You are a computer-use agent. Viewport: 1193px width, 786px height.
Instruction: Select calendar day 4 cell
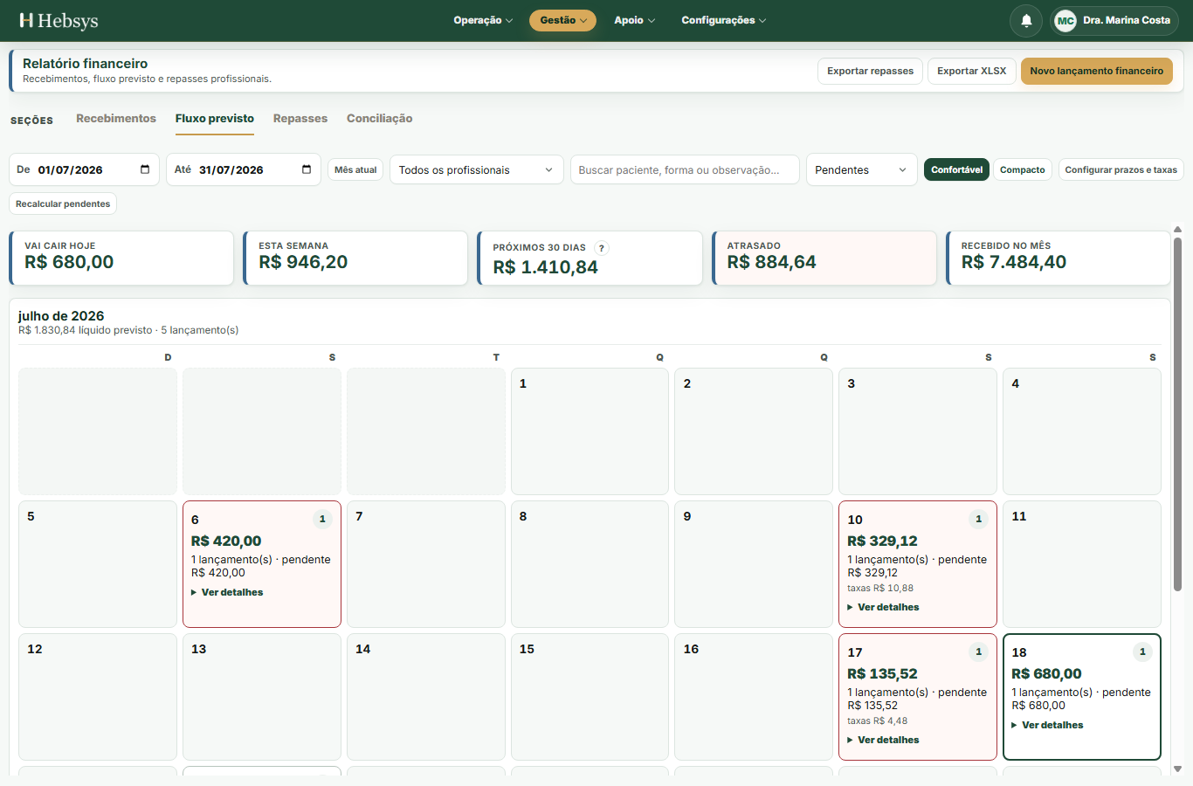click(1082, 431)
